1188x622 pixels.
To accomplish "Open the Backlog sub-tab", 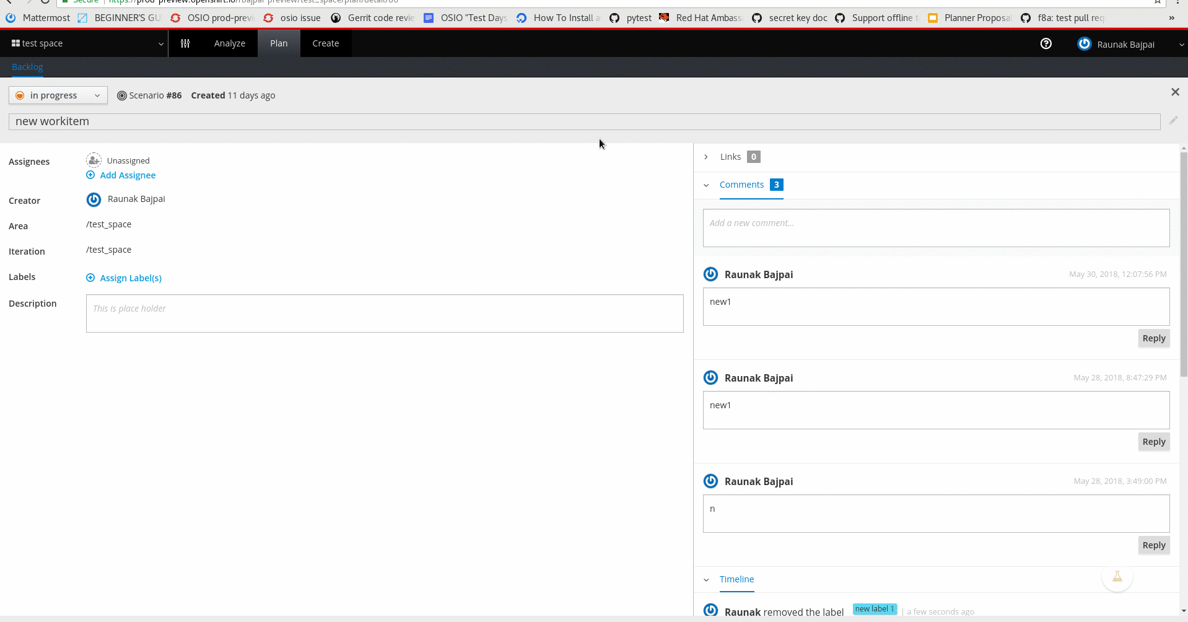I will click(x=27, y=67).
